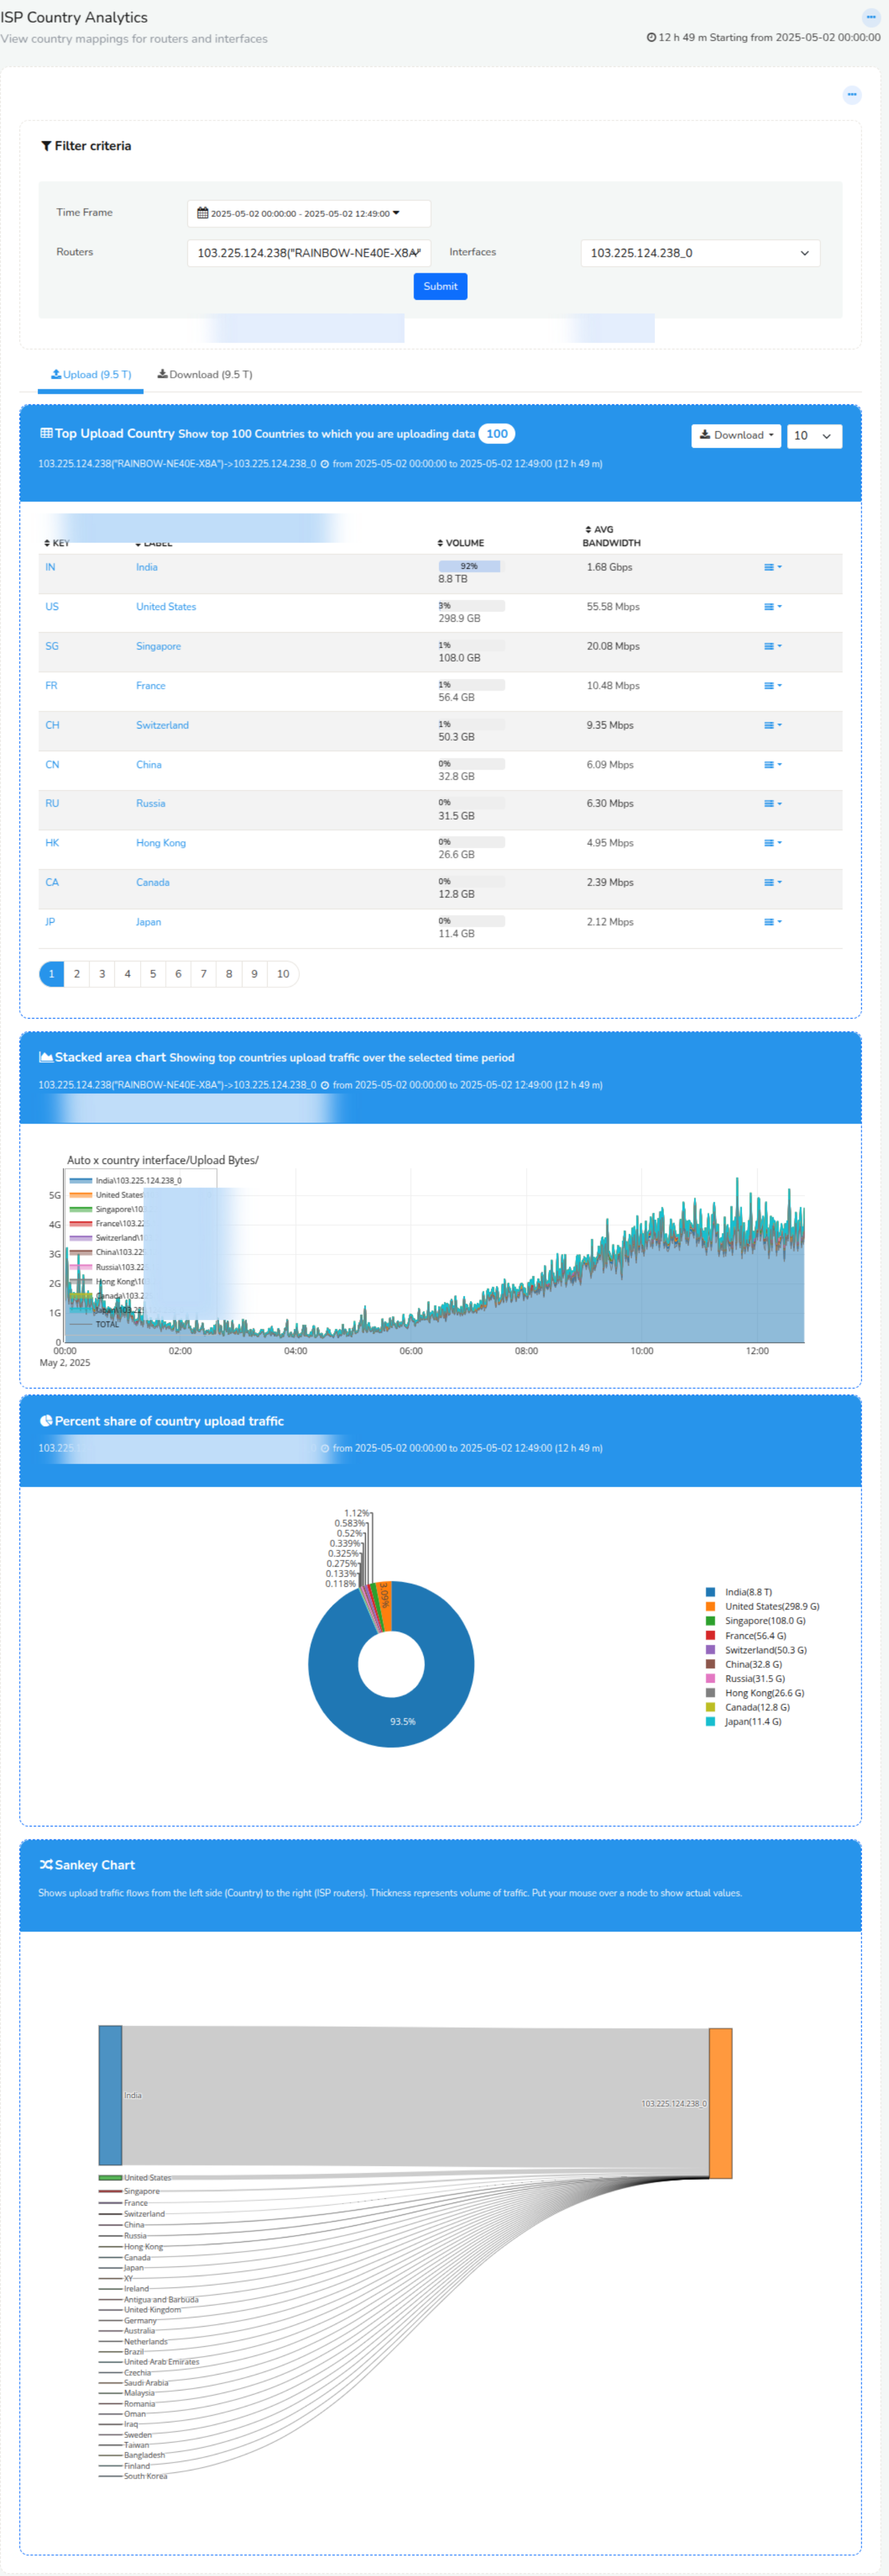Viewport: 889px width, 2576px height.
Task: Switch to the Download (9.5 T) tab
Action: [x=205, y=374]
